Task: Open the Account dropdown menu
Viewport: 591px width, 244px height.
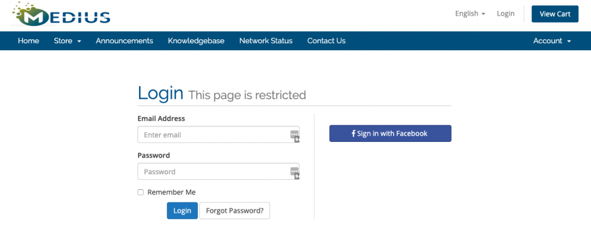Action: [552, 40]
